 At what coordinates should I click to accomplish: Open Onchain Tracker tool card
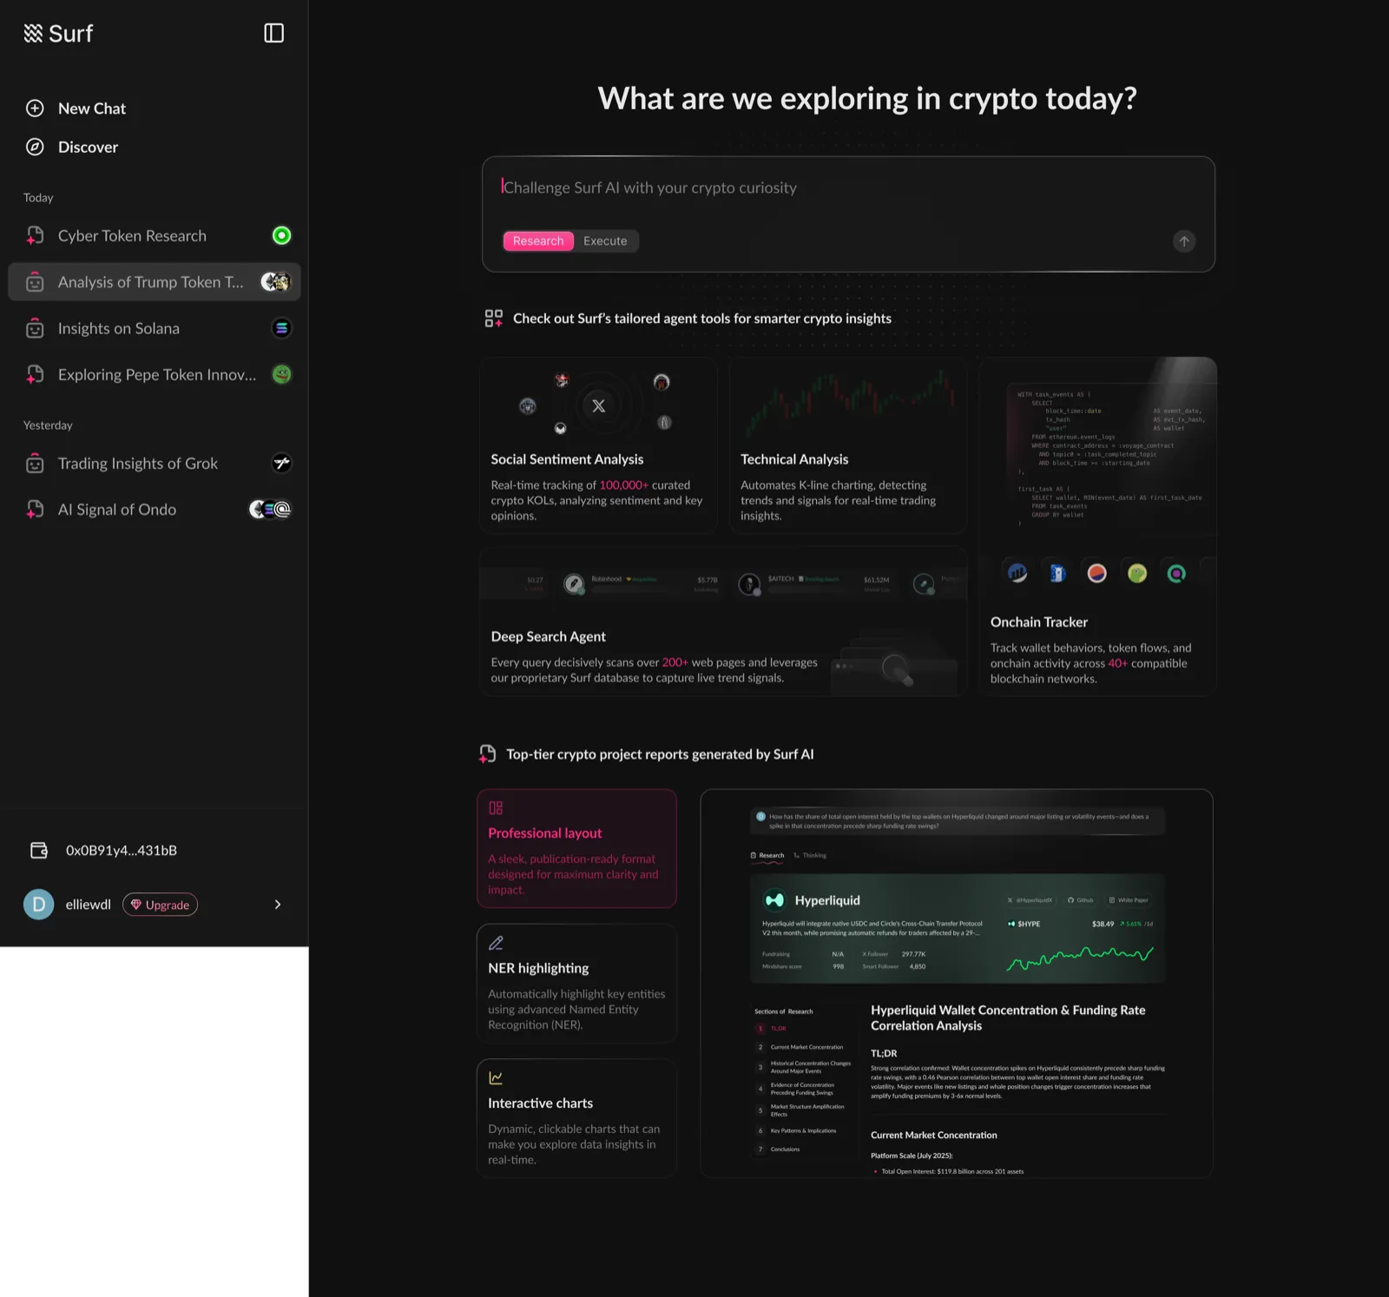tap(1097, 526)
